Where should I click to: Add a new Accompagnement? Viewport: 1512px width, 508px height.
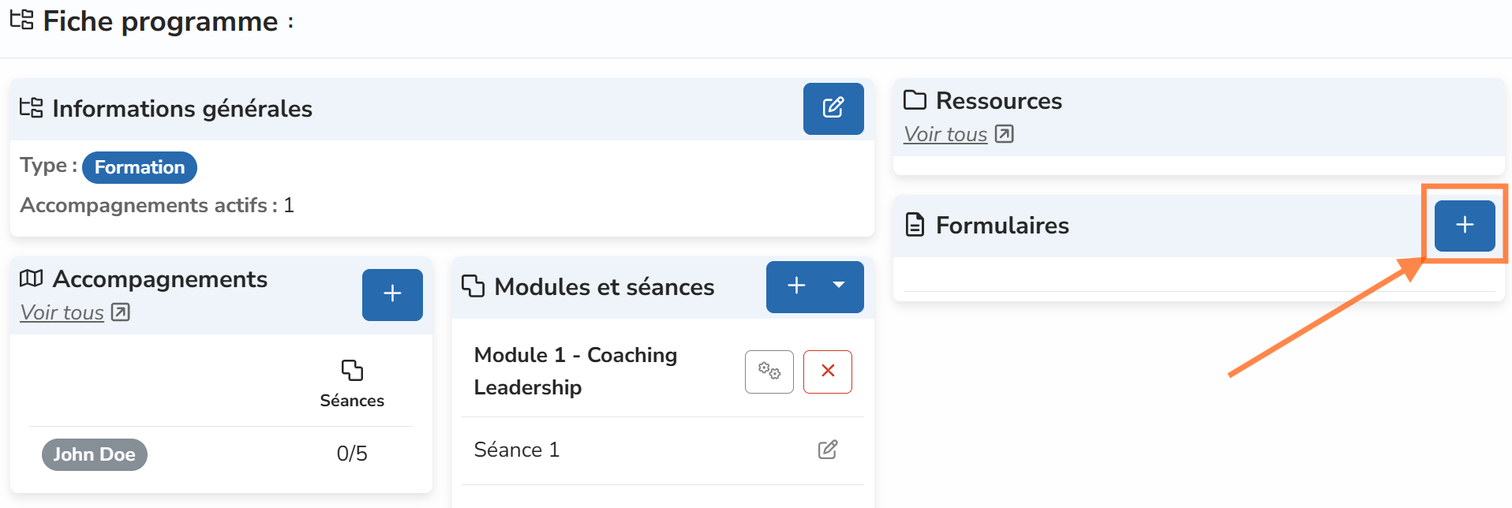click(x=392, y=294)
